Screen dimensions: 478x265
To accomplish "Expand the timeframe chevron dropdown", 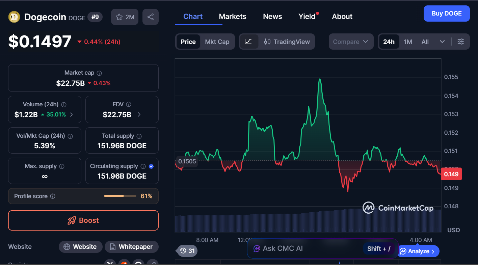I will 442,42.
